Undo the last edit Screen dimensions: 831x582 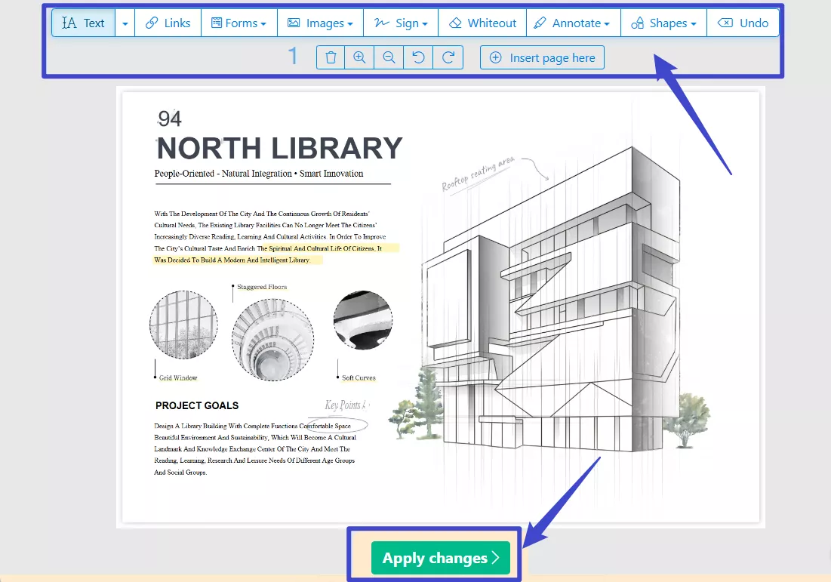[743, 23]
